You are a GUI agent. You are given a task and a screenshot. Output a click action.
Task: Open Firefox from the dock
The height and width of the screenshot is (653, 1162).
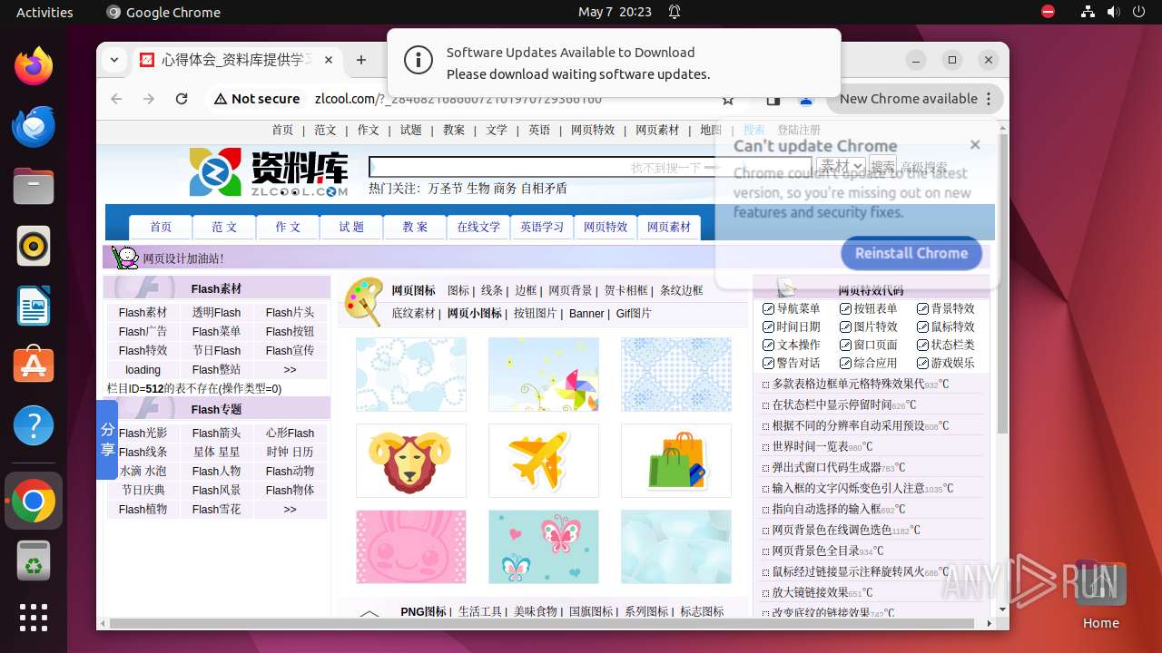click(34, 66)
